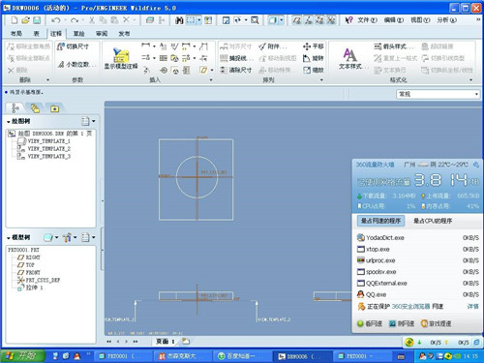Open the 表 ribbon tab

pyautogui.click(x=37, y=33)
